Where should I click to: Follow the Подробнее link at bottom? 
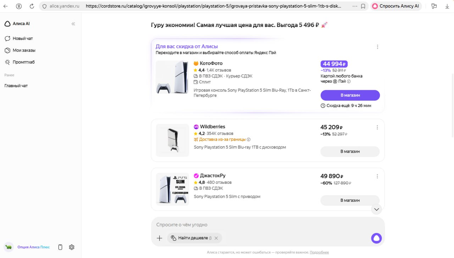click(x=319, y=252)
